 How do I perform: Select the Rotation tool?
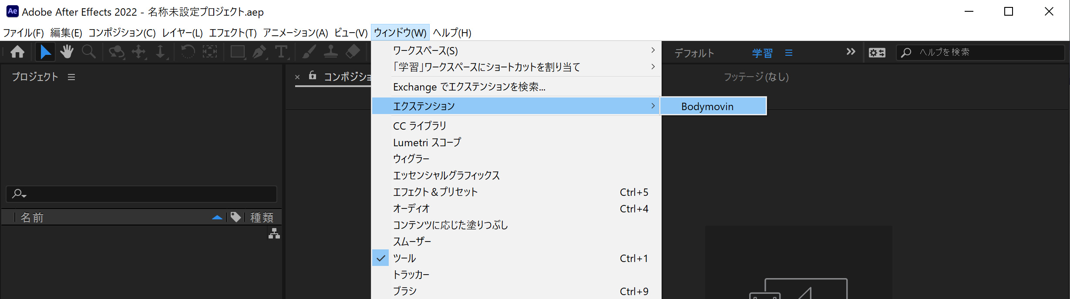(188, 52)
